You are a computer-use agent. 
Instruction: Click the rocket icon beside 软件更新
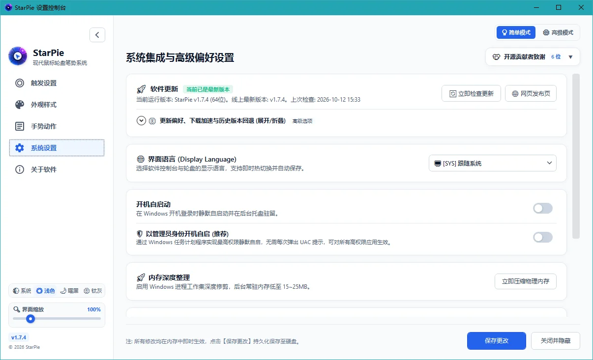pyautogui.click(x=141, y=89)
